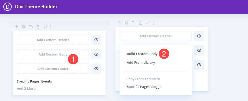Toggle header visibility in the right template
This screenshot has width=248, height=101.
pos(199,36)
